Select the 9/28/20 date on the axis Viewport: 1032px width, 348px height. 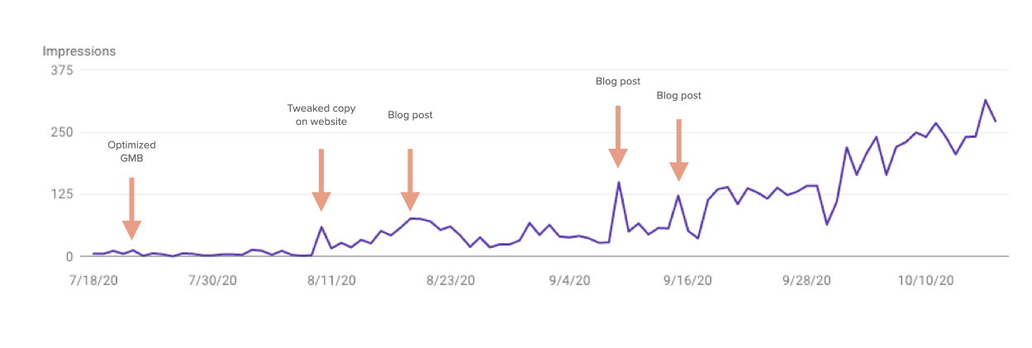pyautogui.click(x=806, y=280)
